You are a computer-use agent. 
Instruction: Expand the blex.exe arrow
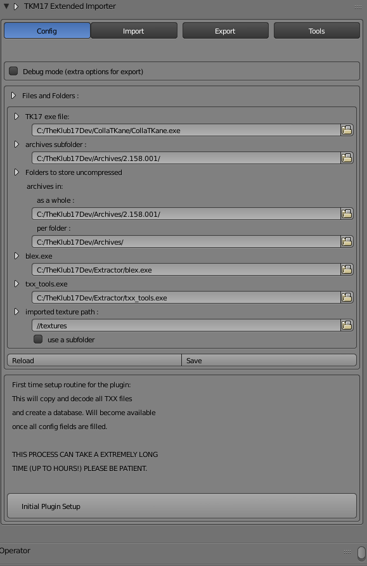(x=16, y=255)
